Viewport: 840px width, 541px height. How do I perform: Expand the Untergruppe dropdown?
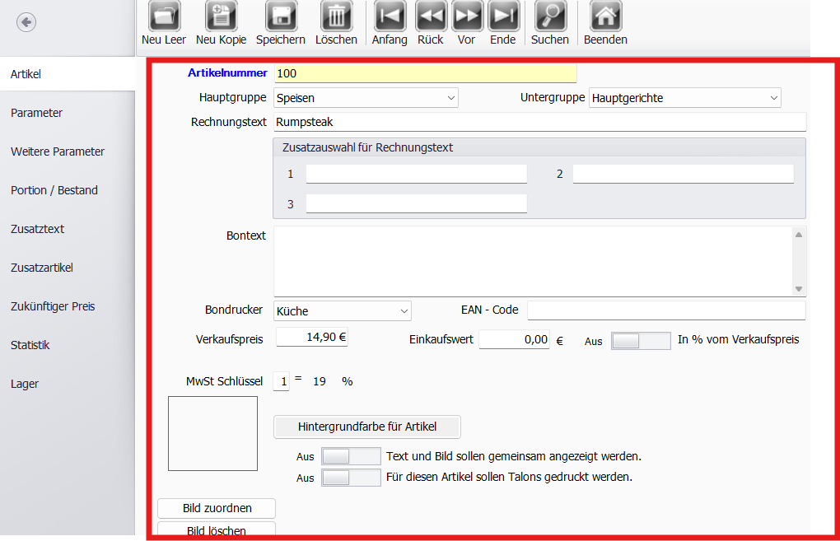[x=684, y=98]
